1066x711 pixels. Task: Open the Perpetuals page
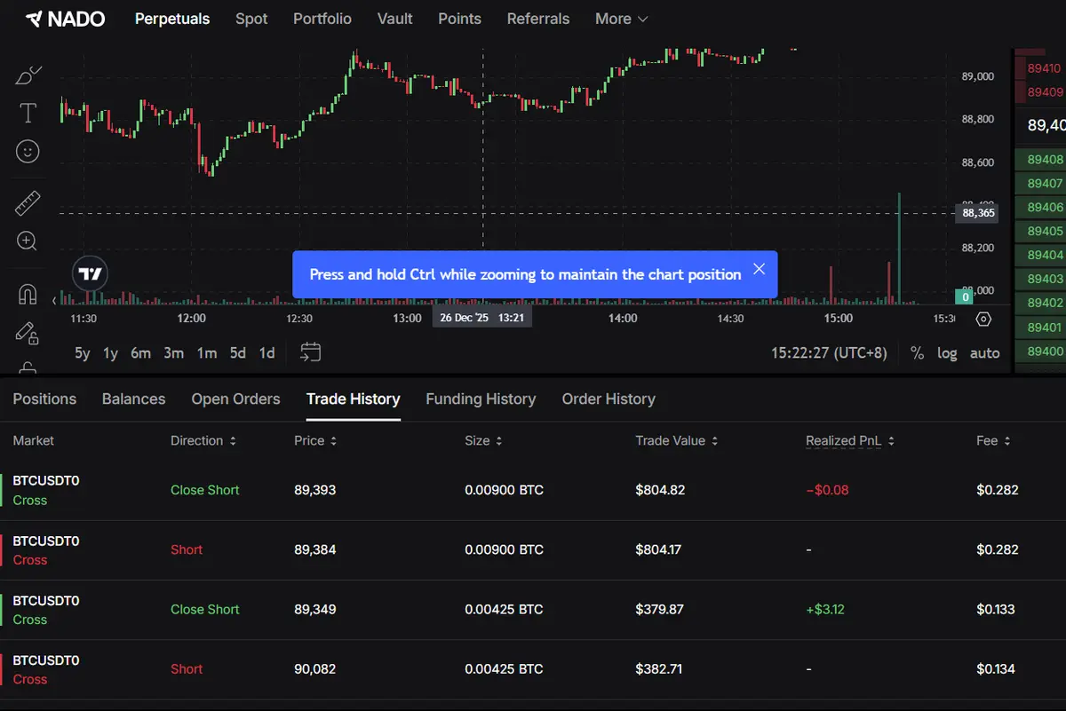[172, 19]
